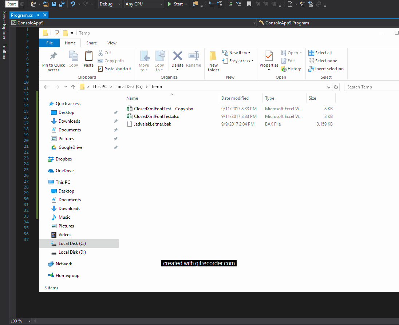Unpin Downloads from Quick access
Viewport: 399px width, 325px height.
pyautogui.click(x=115, y=121)
